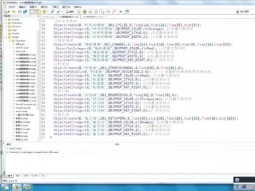Toggle the Navigator panel toolbar button
This screenshot has width=255, height=191.
(x=32, y=12)
